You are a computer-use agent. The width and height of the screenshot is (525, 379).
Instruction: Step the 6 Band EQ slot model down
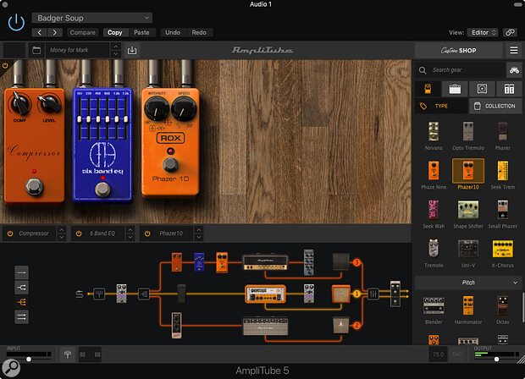pyautogui.click(x=130, y=237)
